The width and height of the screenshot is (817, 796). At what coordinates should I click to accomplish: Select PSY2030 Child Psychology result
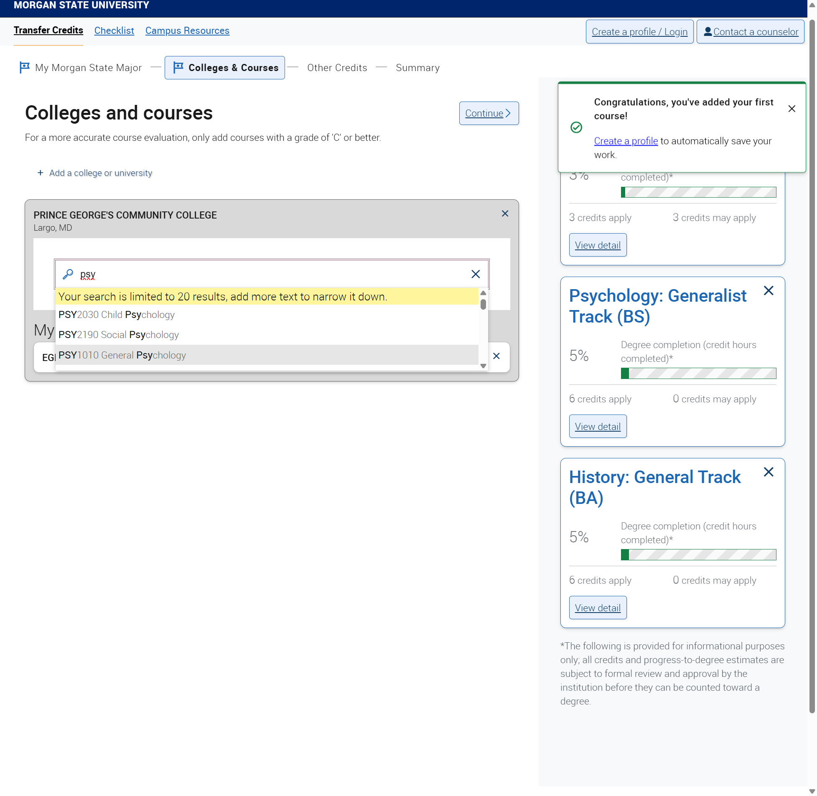267,315
